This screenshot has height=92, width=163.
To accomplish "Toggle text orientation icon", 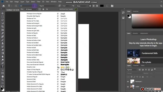I will point(16,6).
